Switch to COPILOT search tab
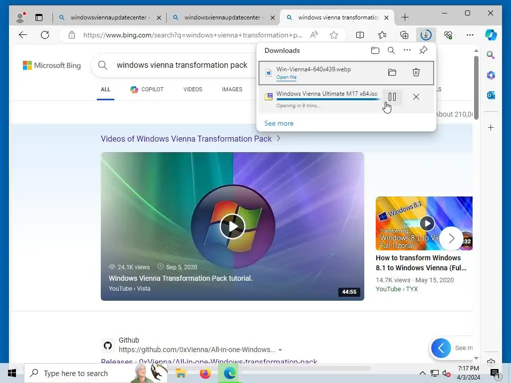The image size is (511, 383). tap(147, 89)
